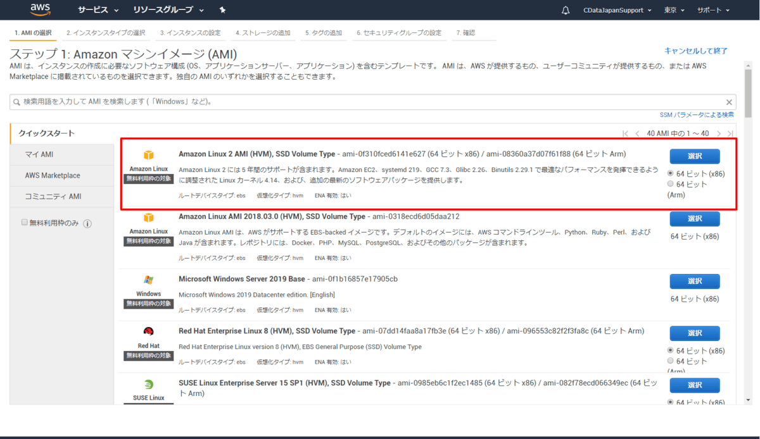Click 選択 for Red Hat Enterprise Linux 8
The width and height of the screenshot is (760, 439).
pos(695,333)
